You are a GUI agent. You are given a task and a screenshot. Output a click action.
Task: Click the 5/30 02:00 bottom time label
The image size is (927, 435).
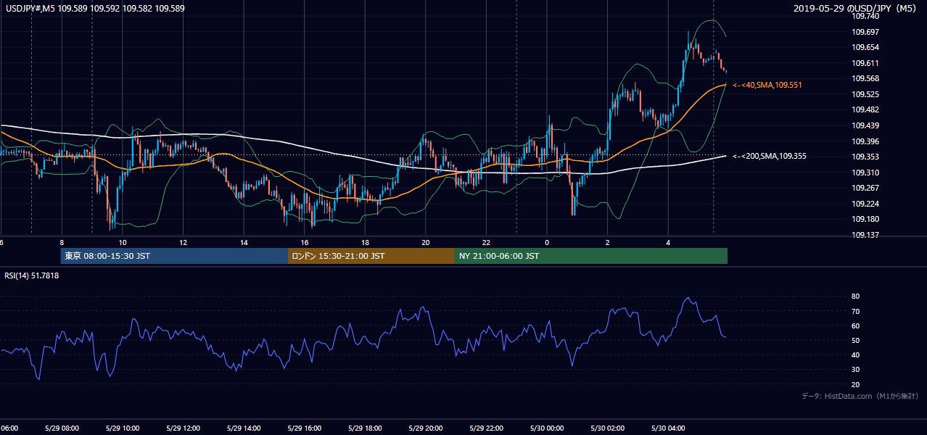click(606, 428)
